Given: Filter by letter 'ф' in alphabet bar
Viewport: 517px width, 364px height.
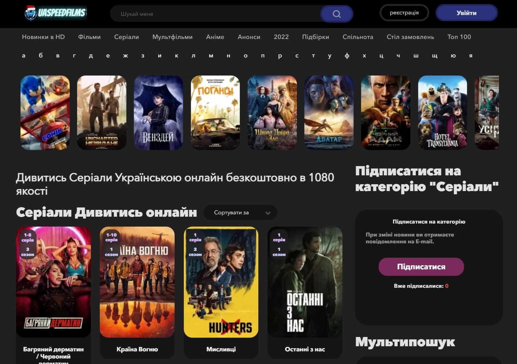Looking at the screenshot, I should [x=347, y=55].
